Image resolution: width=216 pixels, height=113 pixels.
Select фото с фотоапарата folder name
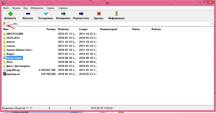pos(18,66)
